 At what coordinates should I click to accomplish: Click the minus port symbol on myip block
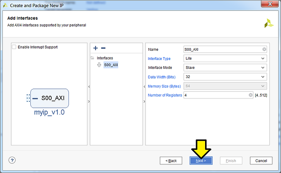pos(35,98)
